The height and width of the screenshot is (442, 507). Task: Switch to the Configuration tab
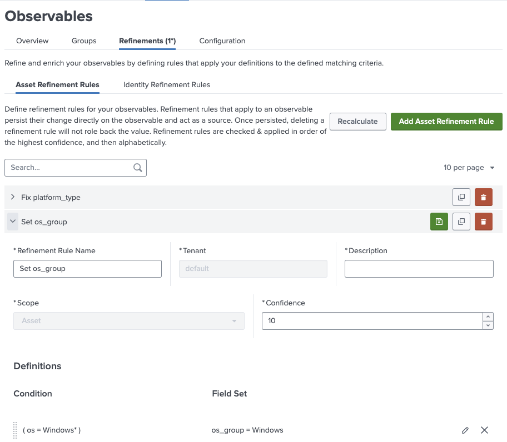point(222,41)
